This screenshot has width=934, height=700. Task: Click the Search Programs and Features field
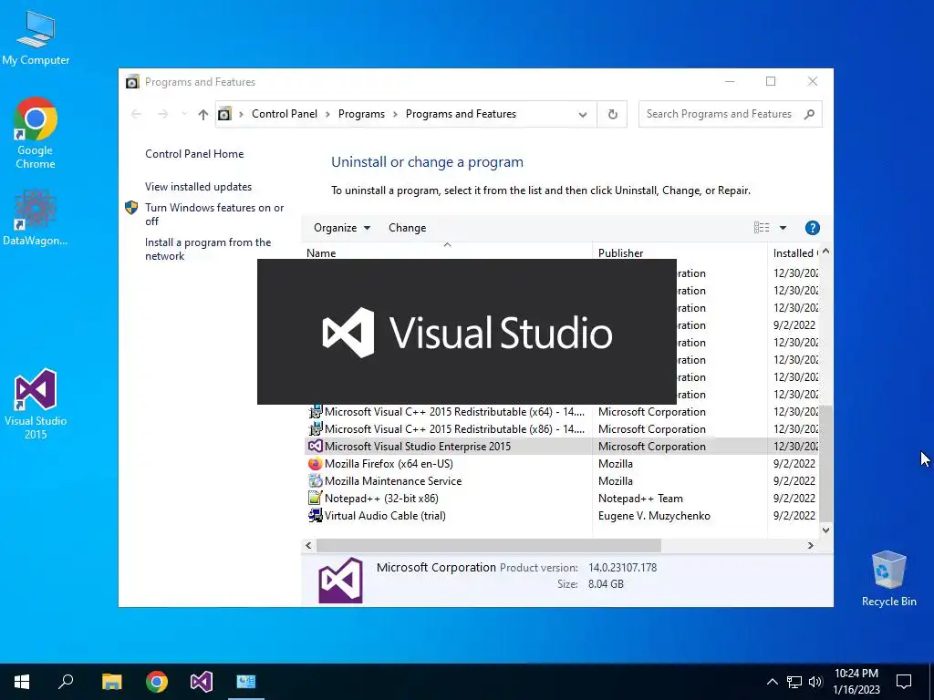pos(720,114)
